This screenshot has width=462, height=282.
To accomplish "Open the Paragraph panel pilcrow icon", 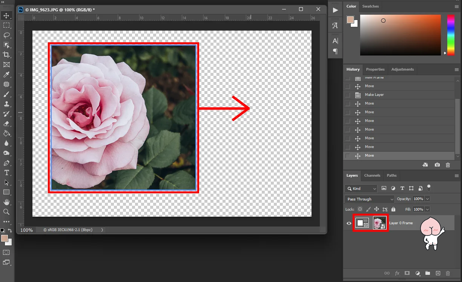I will (335, 51).
